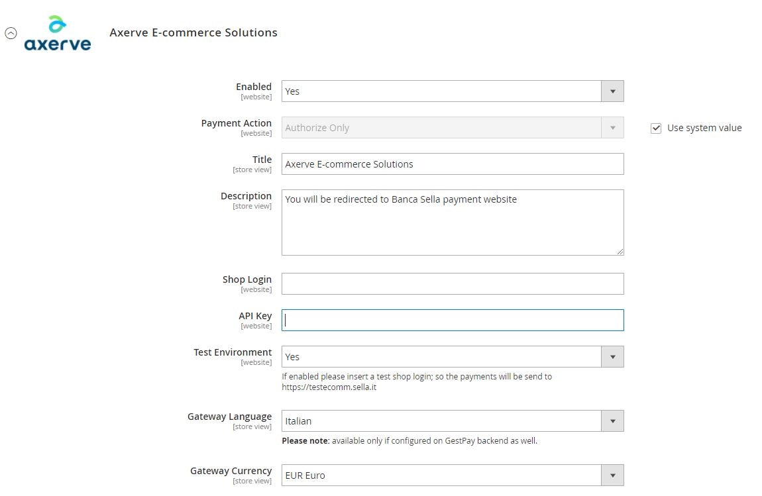This screenshot has height=496, width=762.
Task: Click the Axerve logo
Action: click(58, 33)
